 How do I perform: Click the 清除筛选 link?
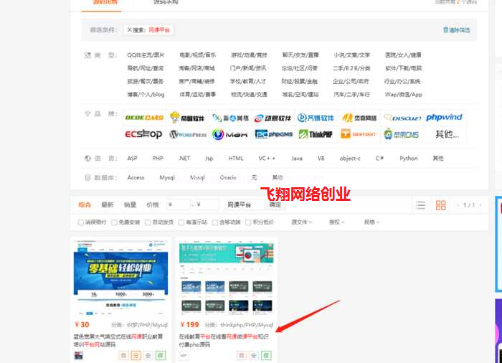[x=457, y=30]
